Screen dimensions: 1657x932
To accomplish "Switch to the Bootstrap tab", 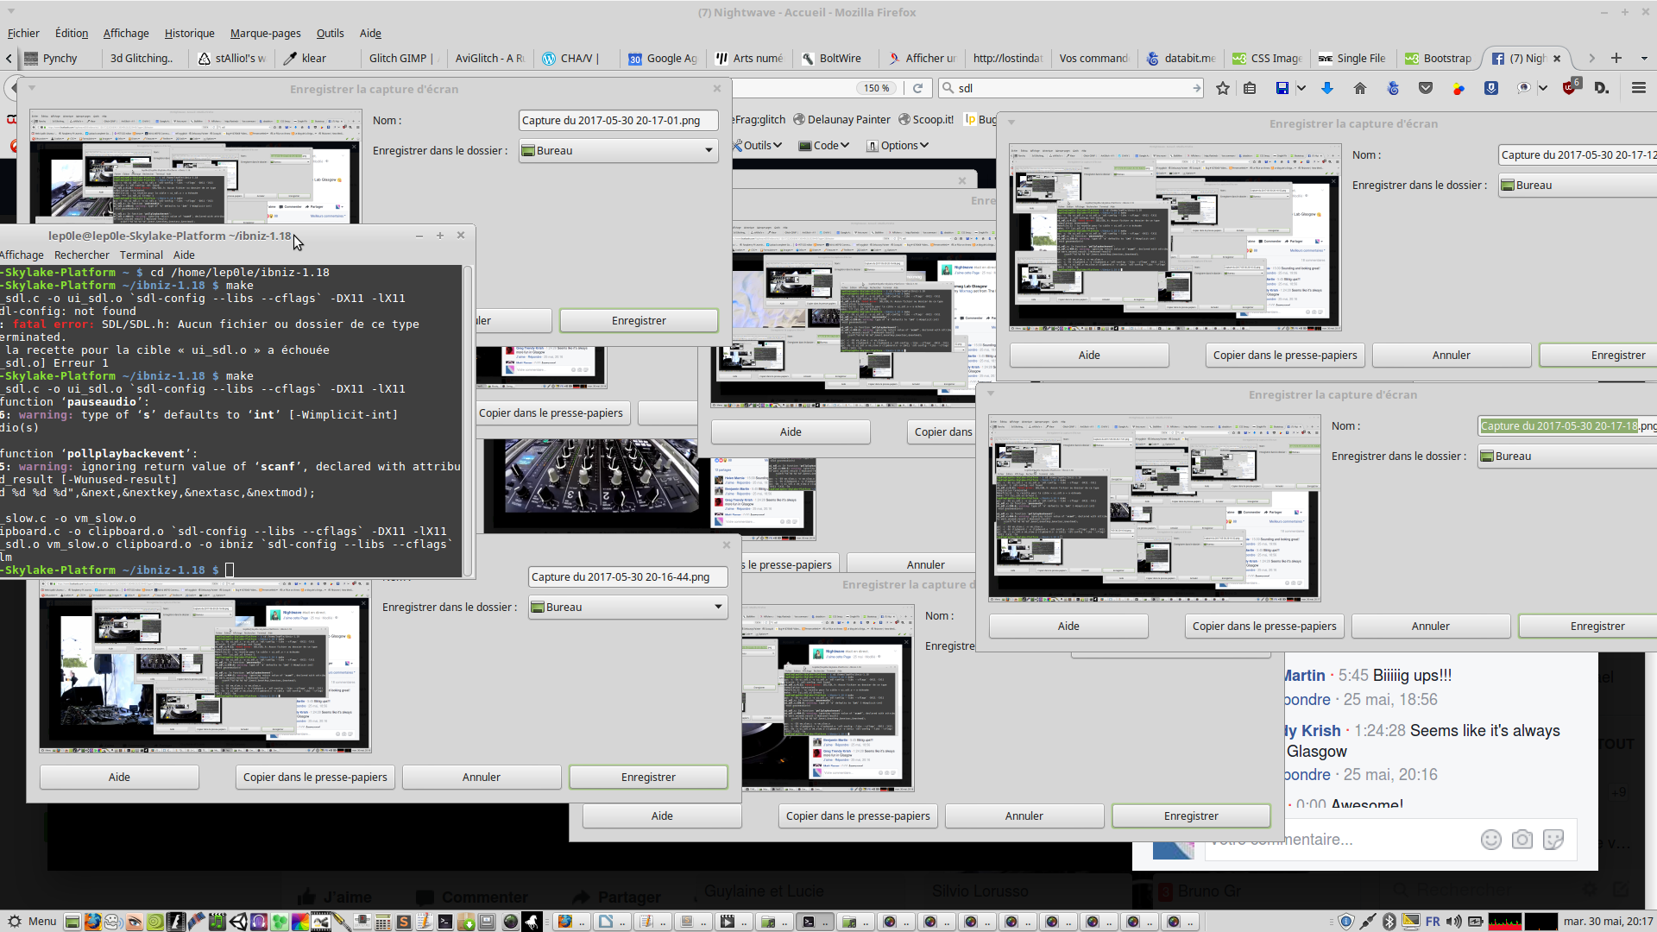I will [1438, 58].
